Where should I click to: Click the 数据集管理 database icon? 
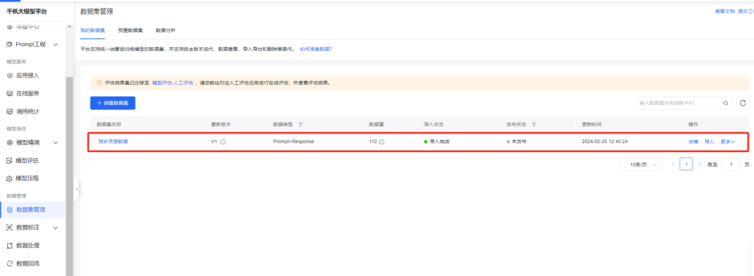[x=10, y=210]
